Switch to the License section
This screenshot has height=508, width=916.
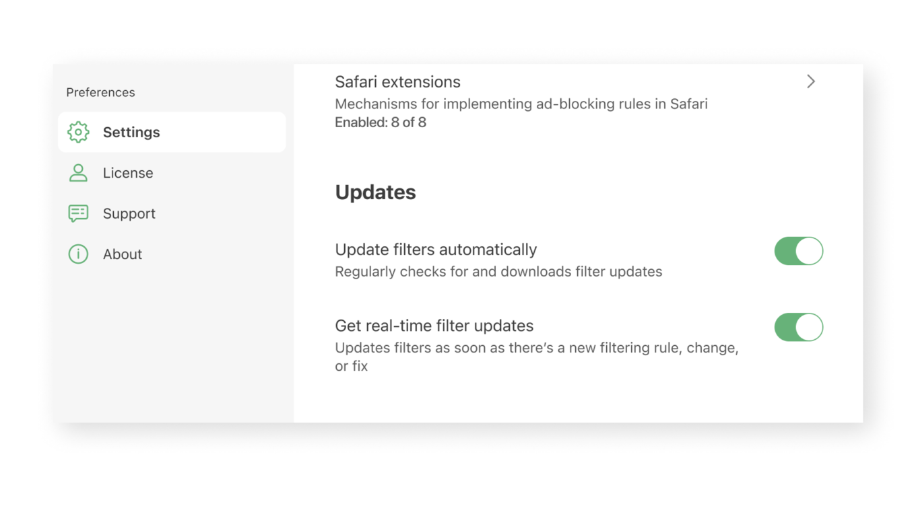pyautogui.click(x=128, y=173)
